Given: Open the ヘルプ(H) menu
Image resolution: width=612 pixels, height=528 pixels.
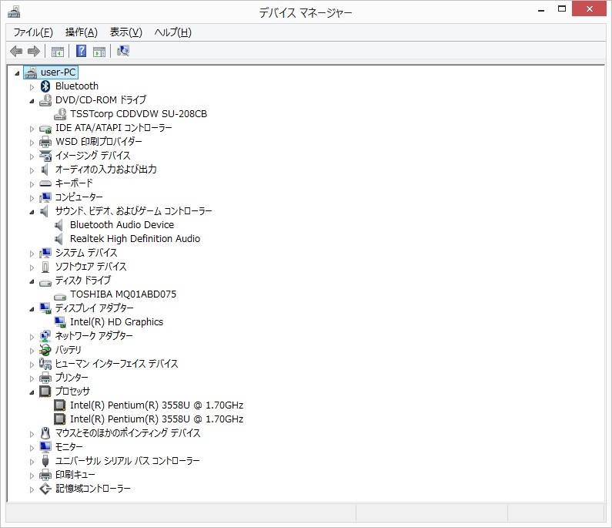Looking at the screenshot, I should (173, 32).
